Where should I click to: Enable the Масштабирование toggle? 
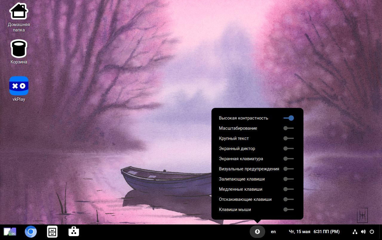(289, 128)
